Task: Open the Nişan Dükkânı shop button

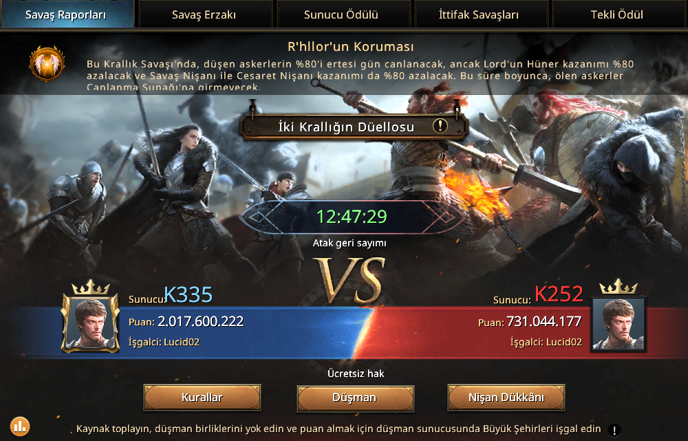Action: tap(506, 398)
